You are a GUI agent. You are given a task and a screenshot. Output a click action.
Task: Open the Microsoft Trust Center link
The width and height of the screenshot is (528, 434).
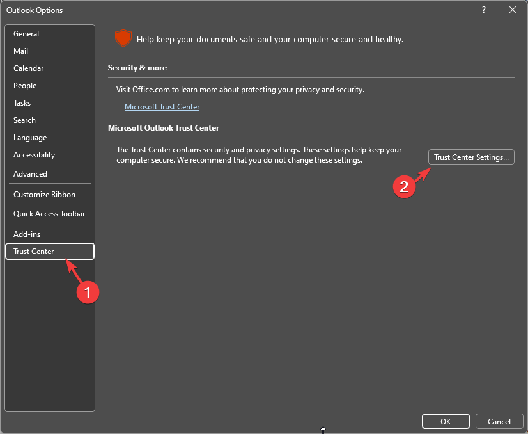(162, 107)
